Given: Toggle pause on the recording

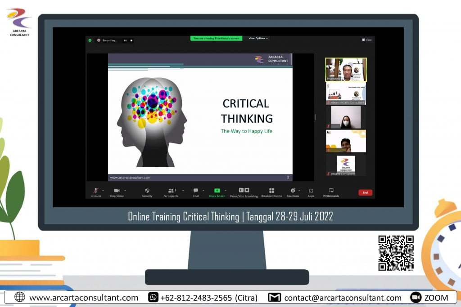Looking at the screenshot, I should [x=125, y=40].
